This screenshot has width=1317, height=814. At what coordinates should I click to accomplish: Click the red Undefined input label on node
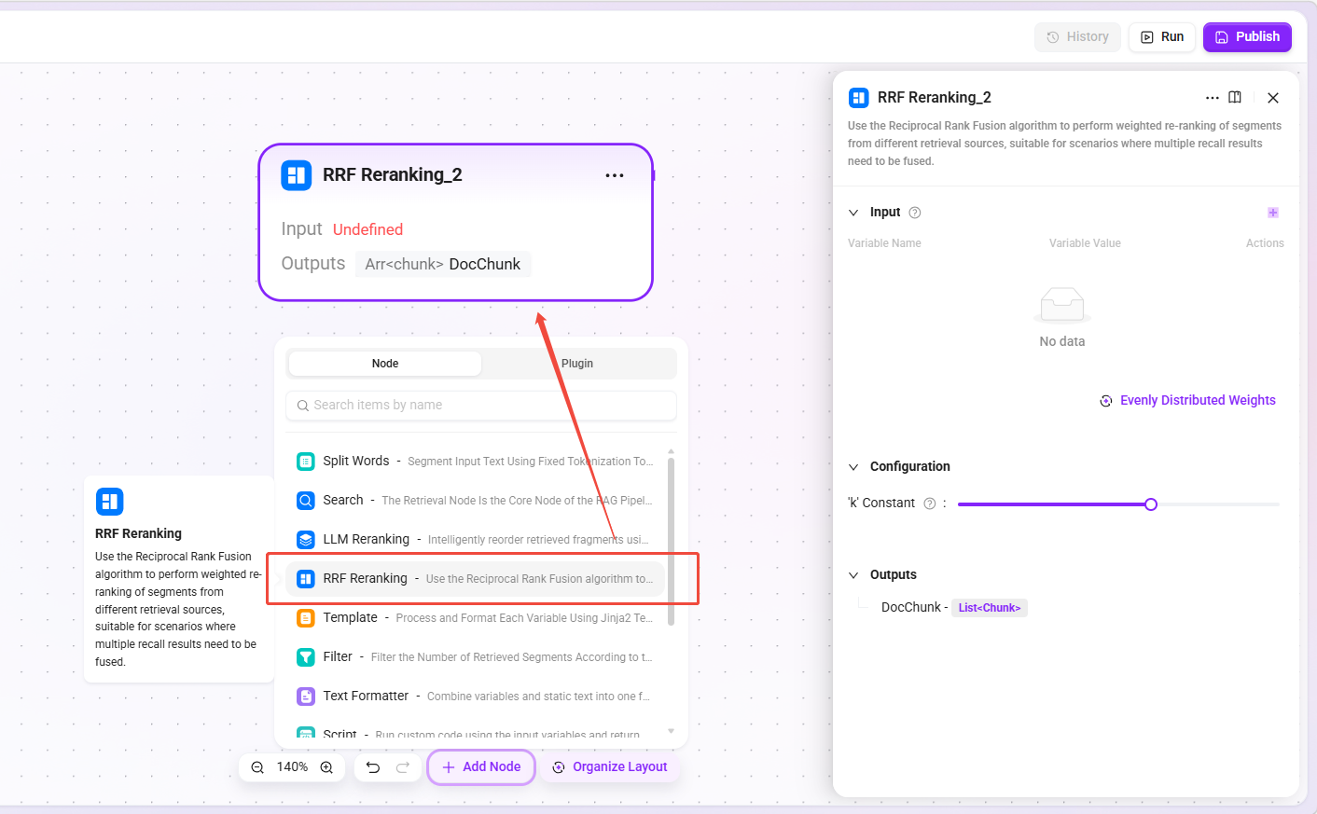tap(367, 229)
